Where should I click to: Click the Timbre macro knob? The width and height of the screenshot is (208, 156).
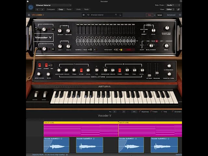coord(151,112)
